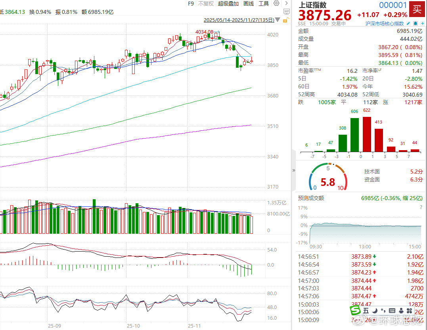Click the 技术面 5.2分 row
This screenshot has width=427, height=330.
[x=394, y=172]
